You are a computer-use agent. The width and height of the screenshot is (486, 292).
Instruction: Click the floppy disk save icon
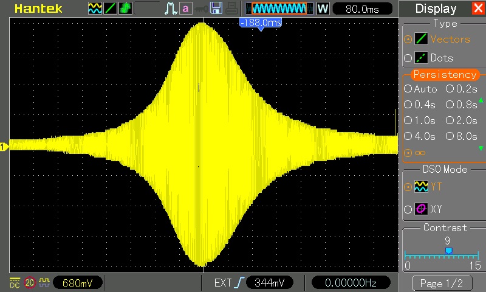point(216,9)
